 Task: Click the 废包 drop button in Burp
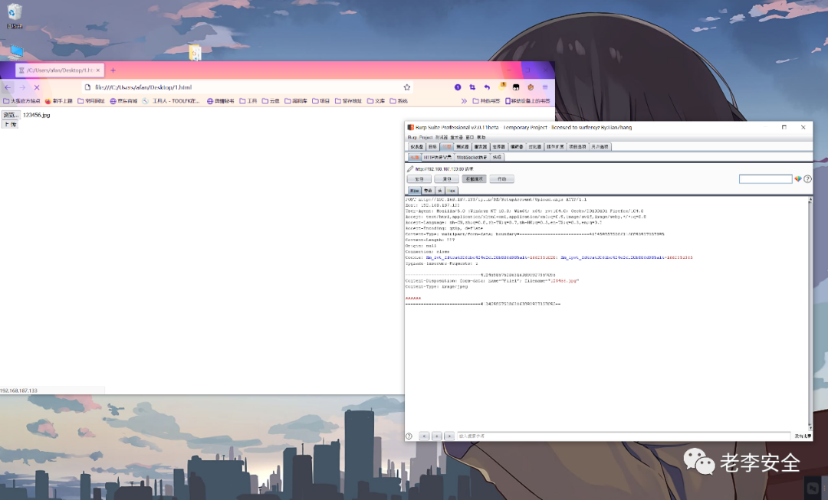pos(447,179)
